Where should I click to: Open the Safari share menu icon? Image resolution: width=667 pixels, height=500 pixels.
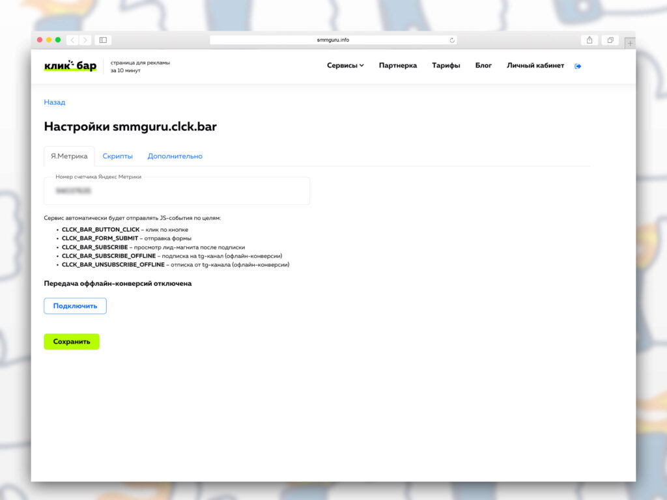(x=589, y=40)
